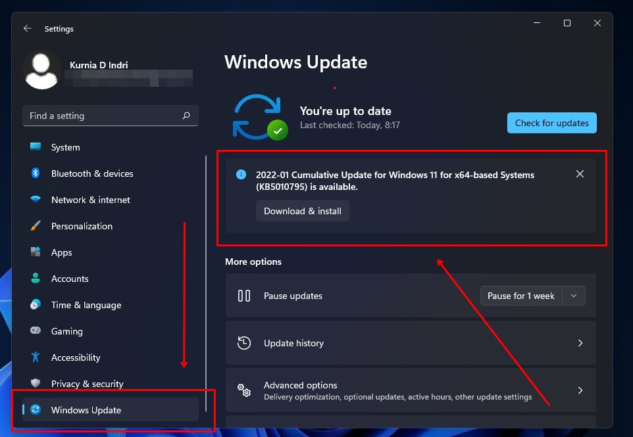This screenshot has height=437, width=633.
Task: Click the System monitor icon in sidebar
Action: 36,147
